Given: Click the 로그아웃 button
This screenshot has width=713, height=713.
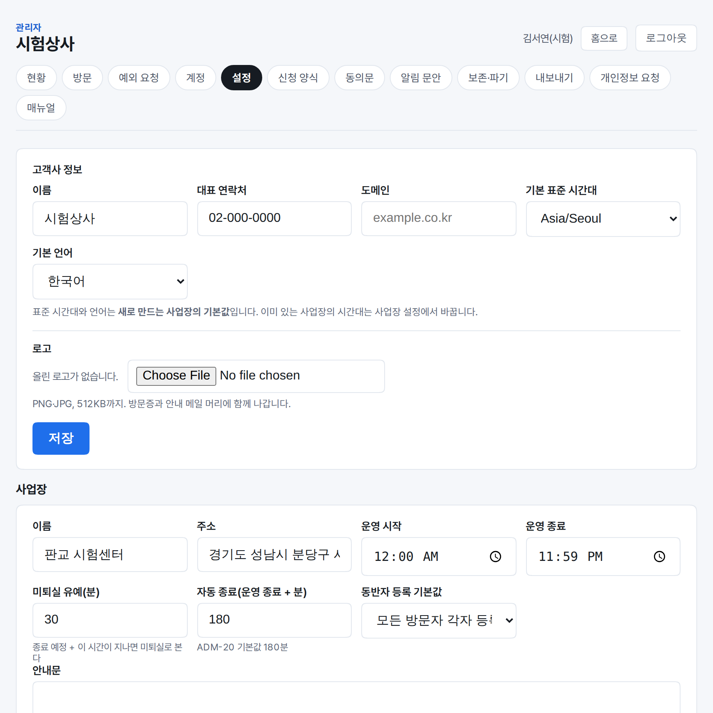Looking at the screenshot, I should pos(666,38).
